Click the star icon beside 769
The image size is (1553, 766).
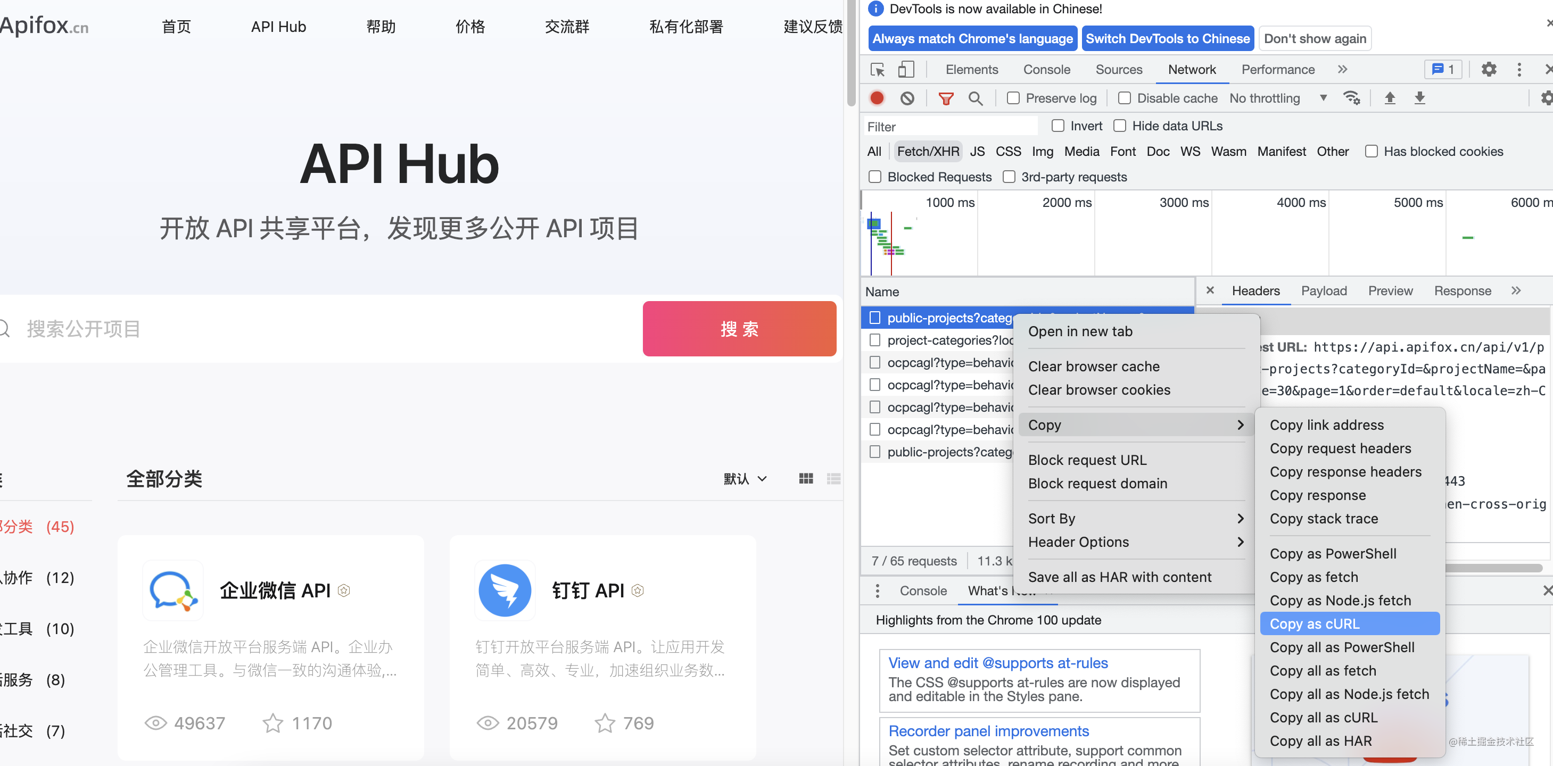pos(605,722)
